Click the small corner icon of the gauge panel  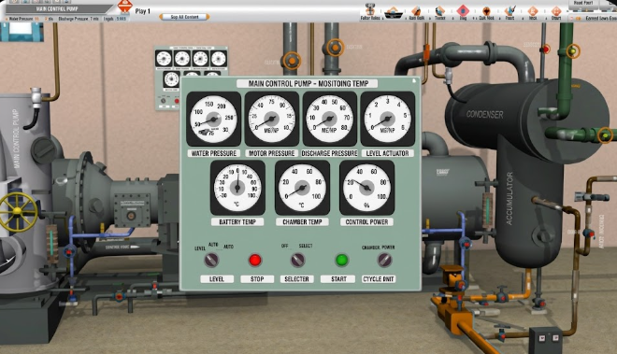(414, 80)
